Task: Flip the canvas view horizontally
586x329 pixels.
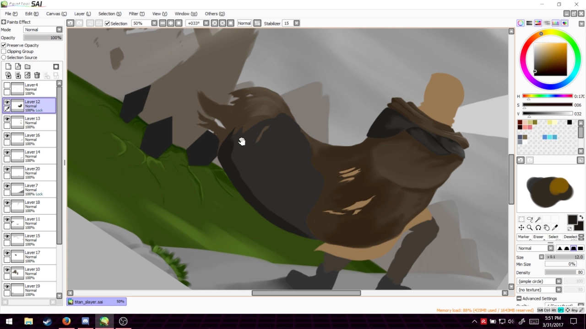Action: tap(257, 23)
